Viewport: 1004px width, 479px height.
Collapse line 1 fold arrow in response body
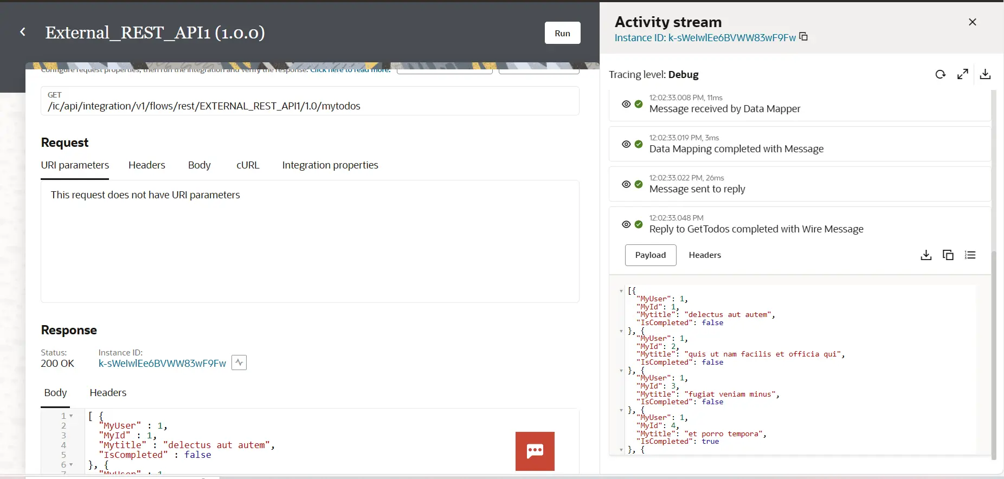[71, 416]
